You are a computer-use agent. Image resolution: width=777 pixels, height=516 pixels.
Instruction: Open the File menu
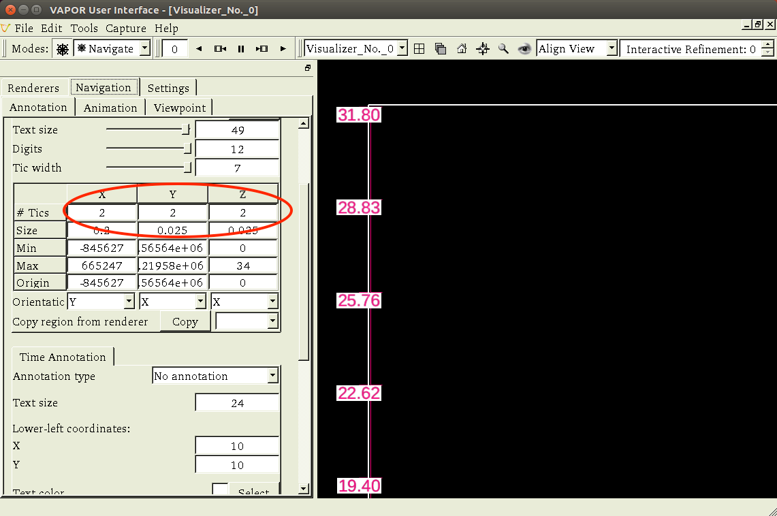[24, 28]
